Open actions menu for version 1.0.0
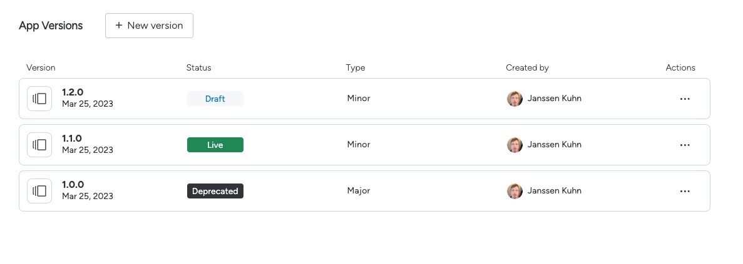The width and height of the screenshot is (743, 264). click(x=684, y=191)
